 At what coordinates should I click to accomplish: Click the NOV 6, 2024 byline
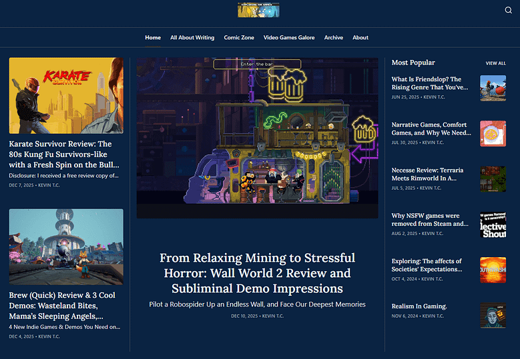(x=417, y=316)
